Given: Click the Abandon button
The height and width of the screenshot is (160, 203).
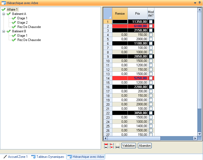Looking at the screenshot, I should coord(145,146).
